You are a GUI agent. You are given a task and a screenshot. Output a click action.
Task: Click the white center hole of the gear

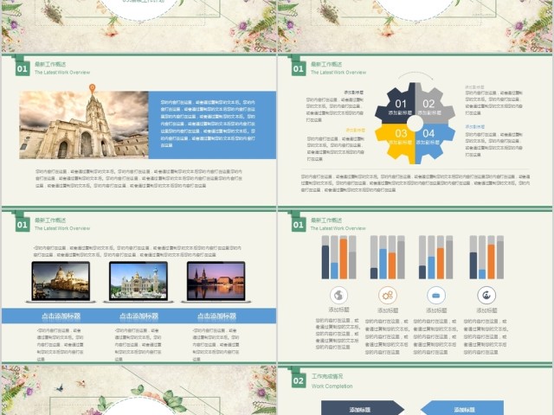coord(415,123)
